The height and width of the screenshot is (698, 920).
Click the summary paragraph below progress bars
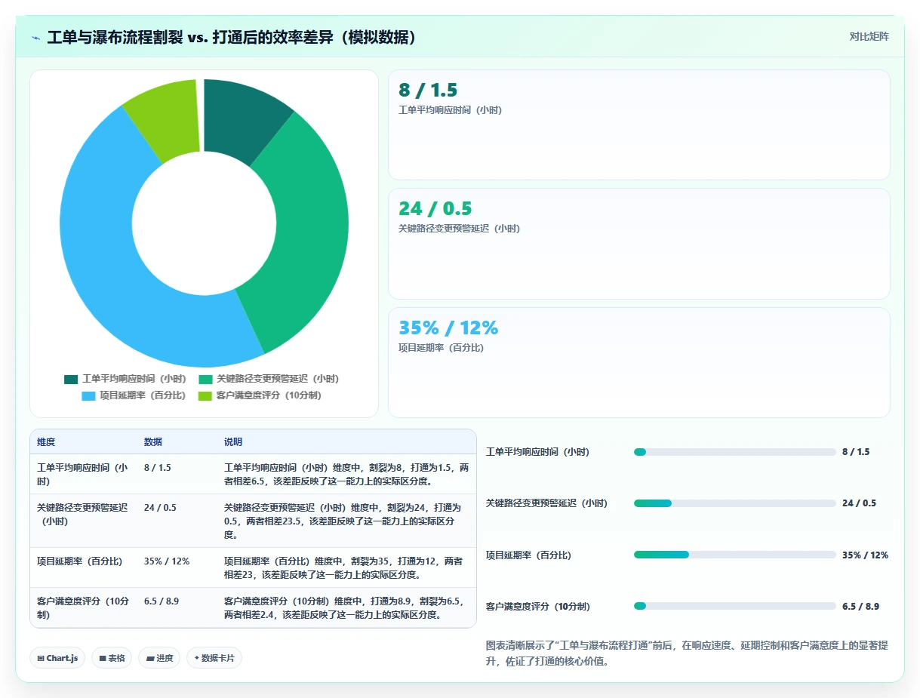click(687, 653)
